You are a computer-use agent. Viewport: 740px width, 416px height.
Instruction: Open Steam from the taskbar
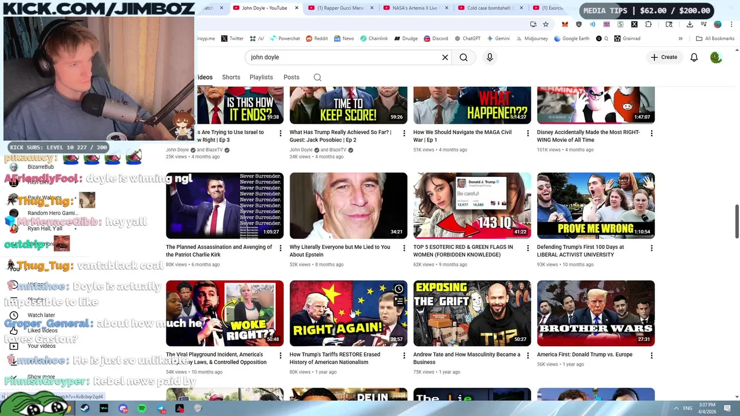pyautogui.click(x=85, y=408)
